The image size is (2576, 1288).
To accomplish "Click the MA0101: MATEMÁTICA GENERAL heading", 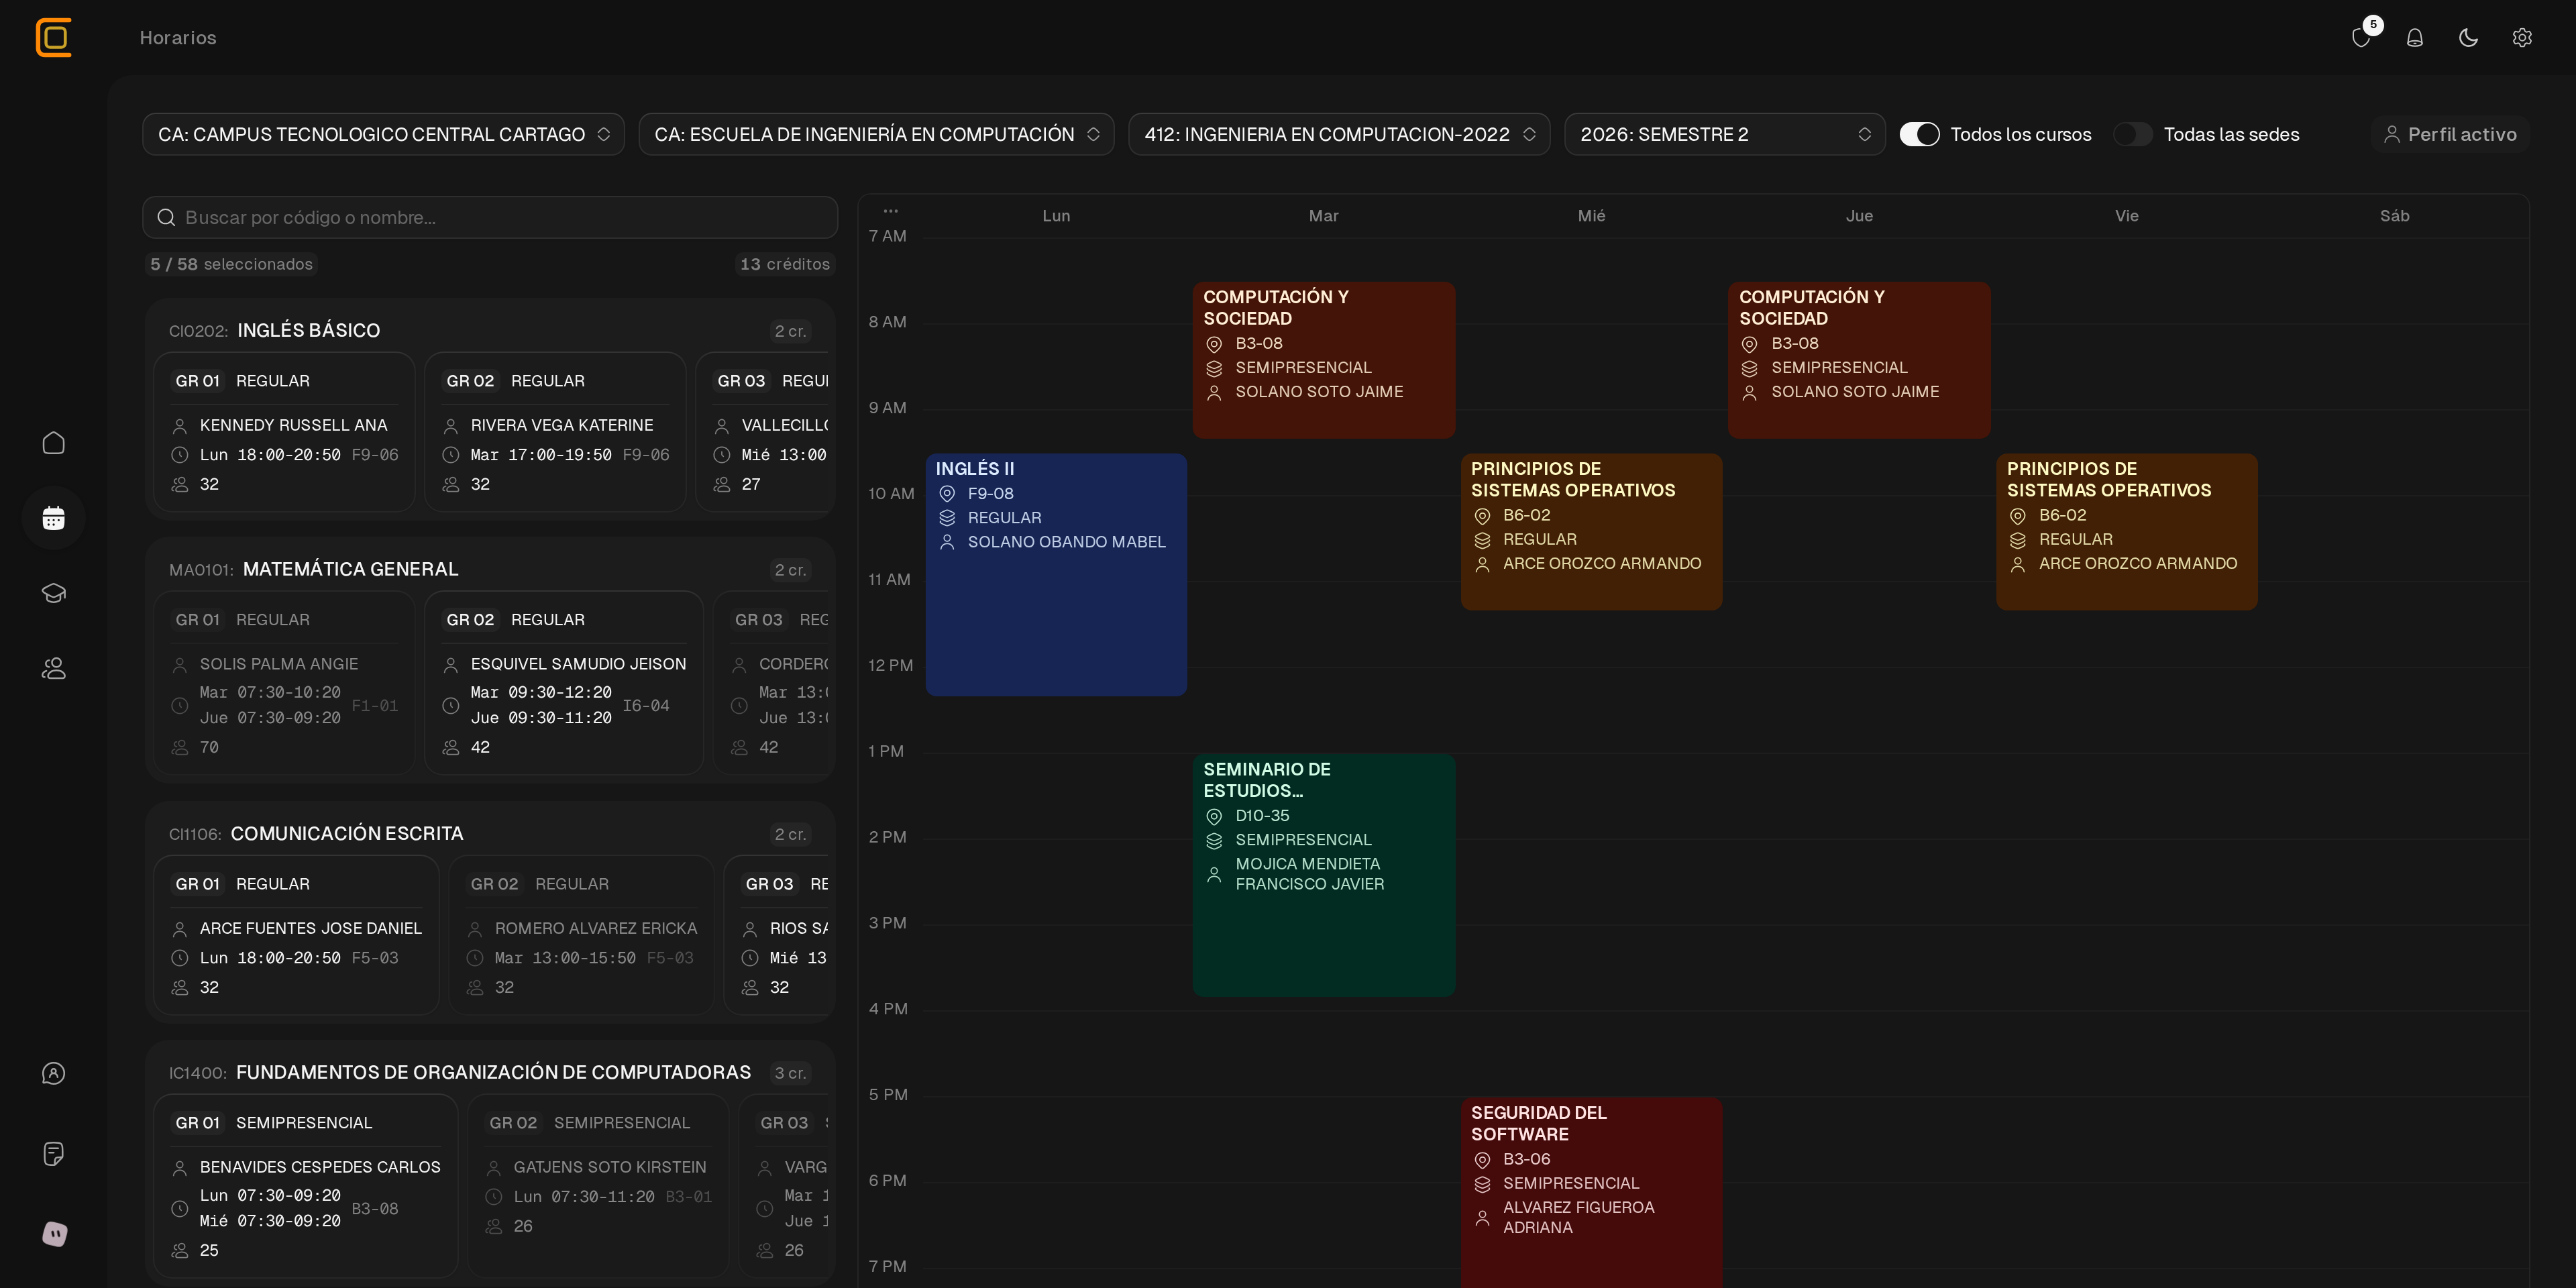I will pos(314,570).
